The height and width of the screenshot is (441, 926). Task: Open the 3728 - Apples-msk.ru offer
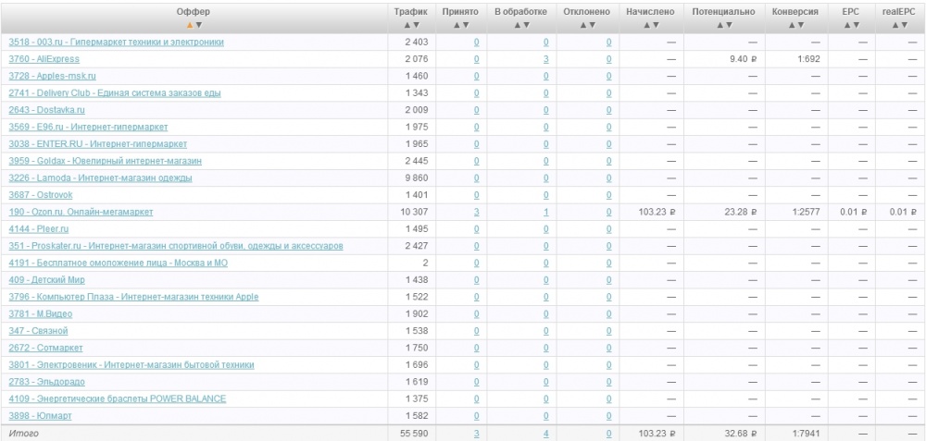point(53,76)
